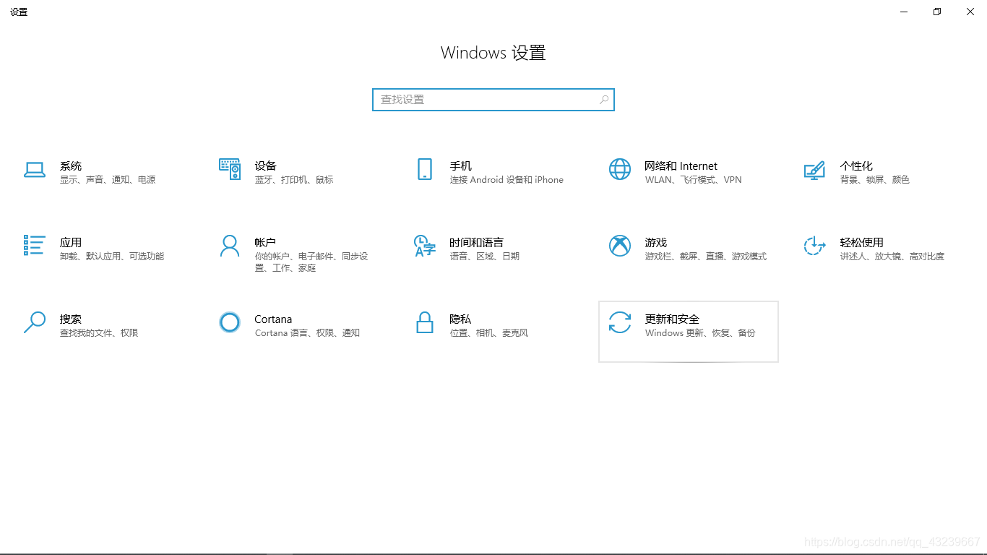The width and height of the screenshot is (987, 555).
Task: Open 应用 category title
Action: [x=71, y=243]
